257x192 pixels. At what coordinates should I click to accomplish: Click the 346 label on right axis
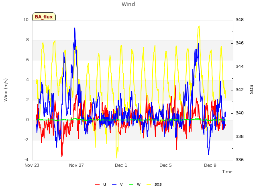(240, 43)
